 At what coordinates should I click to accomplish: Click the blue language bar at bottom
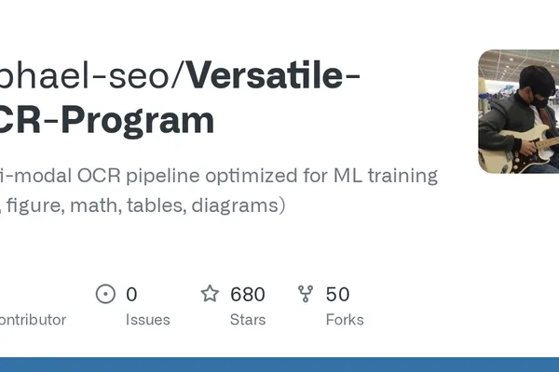pyautogui.click(x=279, y=365)
